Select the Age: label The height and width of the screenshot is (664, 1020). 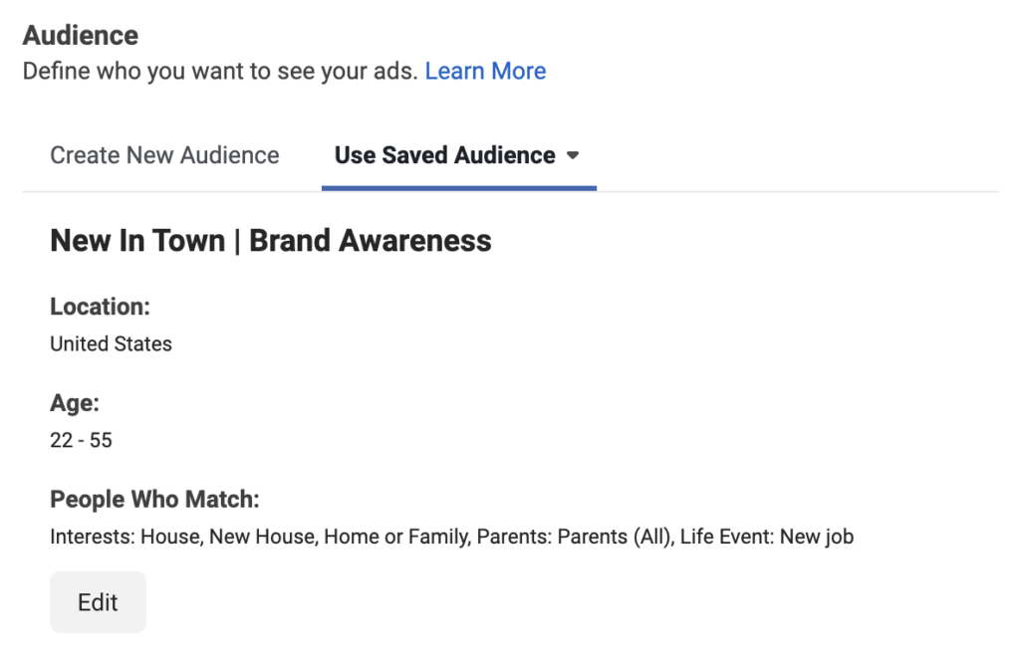(75, 403)
